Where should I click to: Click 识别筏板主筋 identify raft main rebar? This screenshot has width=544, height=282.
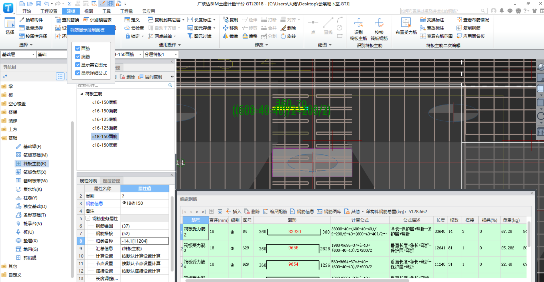(358, 29)
